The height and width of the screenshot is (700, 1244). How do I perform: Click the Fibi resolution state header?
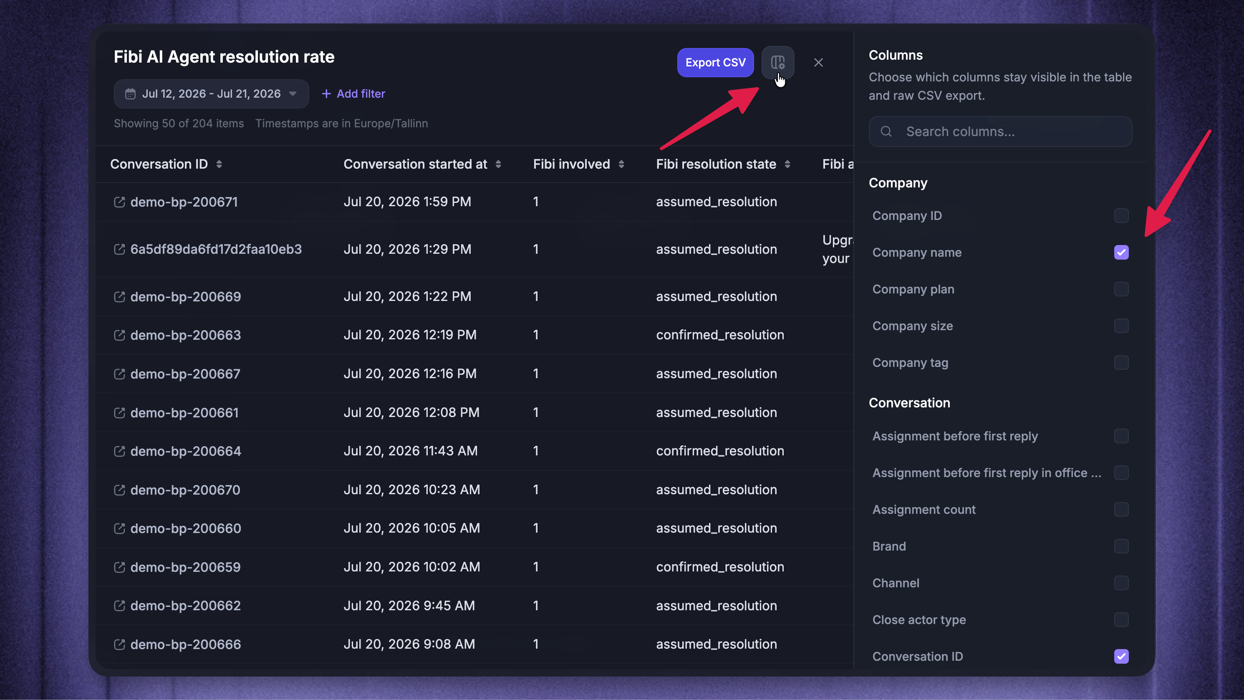(716, 164)
